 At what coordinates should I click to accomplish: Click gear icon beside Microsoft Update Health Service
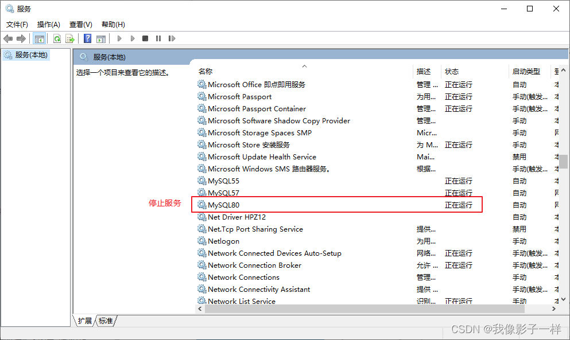coord(201,156)
